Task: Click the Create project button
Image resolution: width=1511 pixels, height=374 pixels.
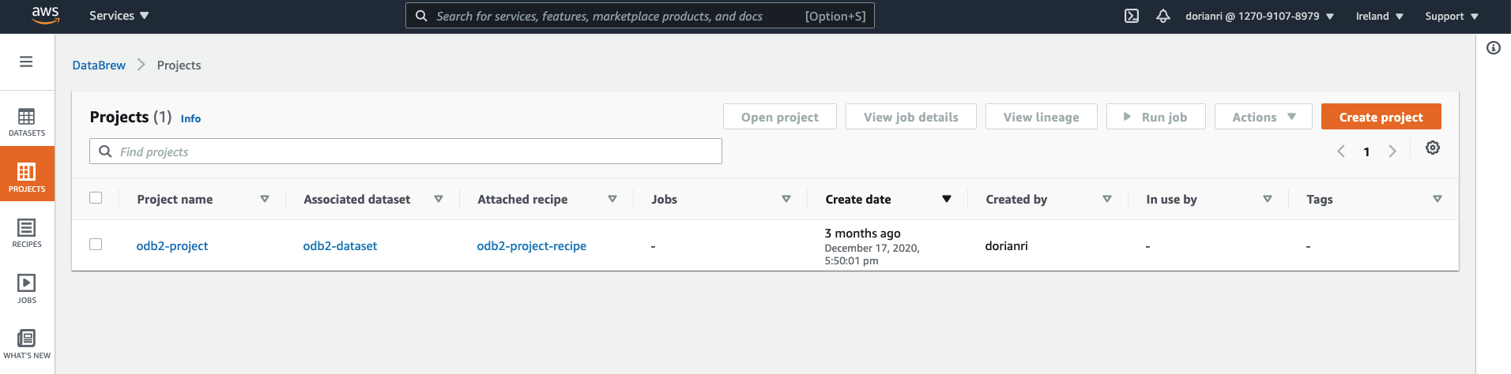Action: click(1381, 117)
